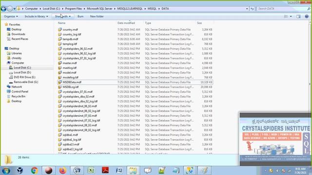Open the Windows Start button
Screen dimensions: 312x175
[x=6, y=171]
